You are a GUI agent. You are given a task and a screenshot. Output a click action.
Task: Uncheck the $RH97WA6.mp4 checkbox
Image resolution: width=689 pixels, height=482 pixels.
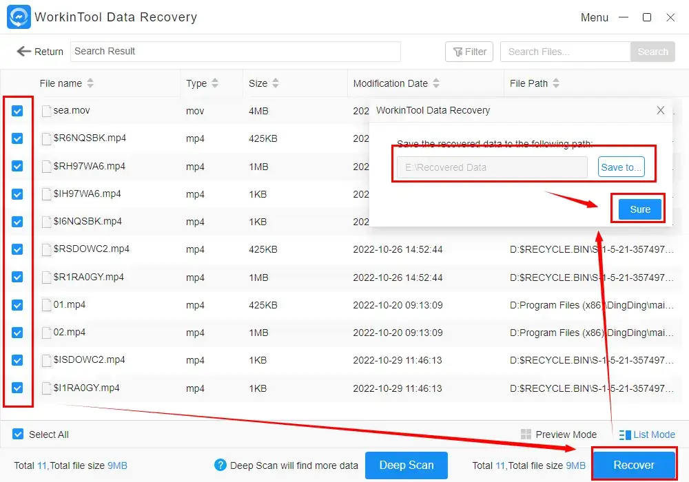(17, 167)
